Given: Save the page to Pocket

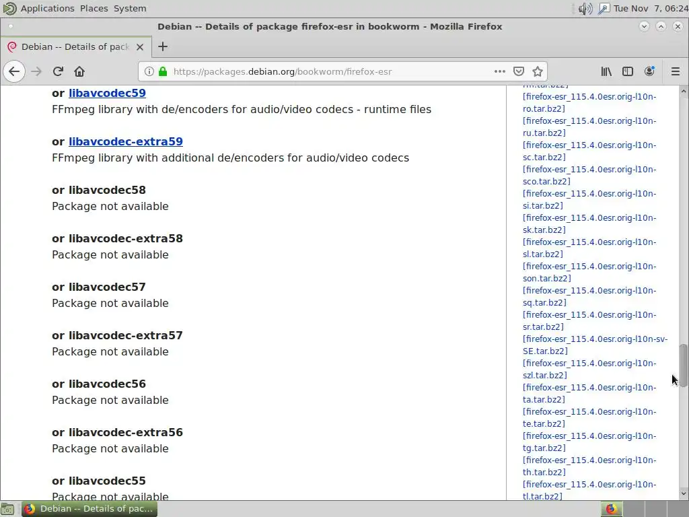Looking at the screenshot, I should 519,71.
